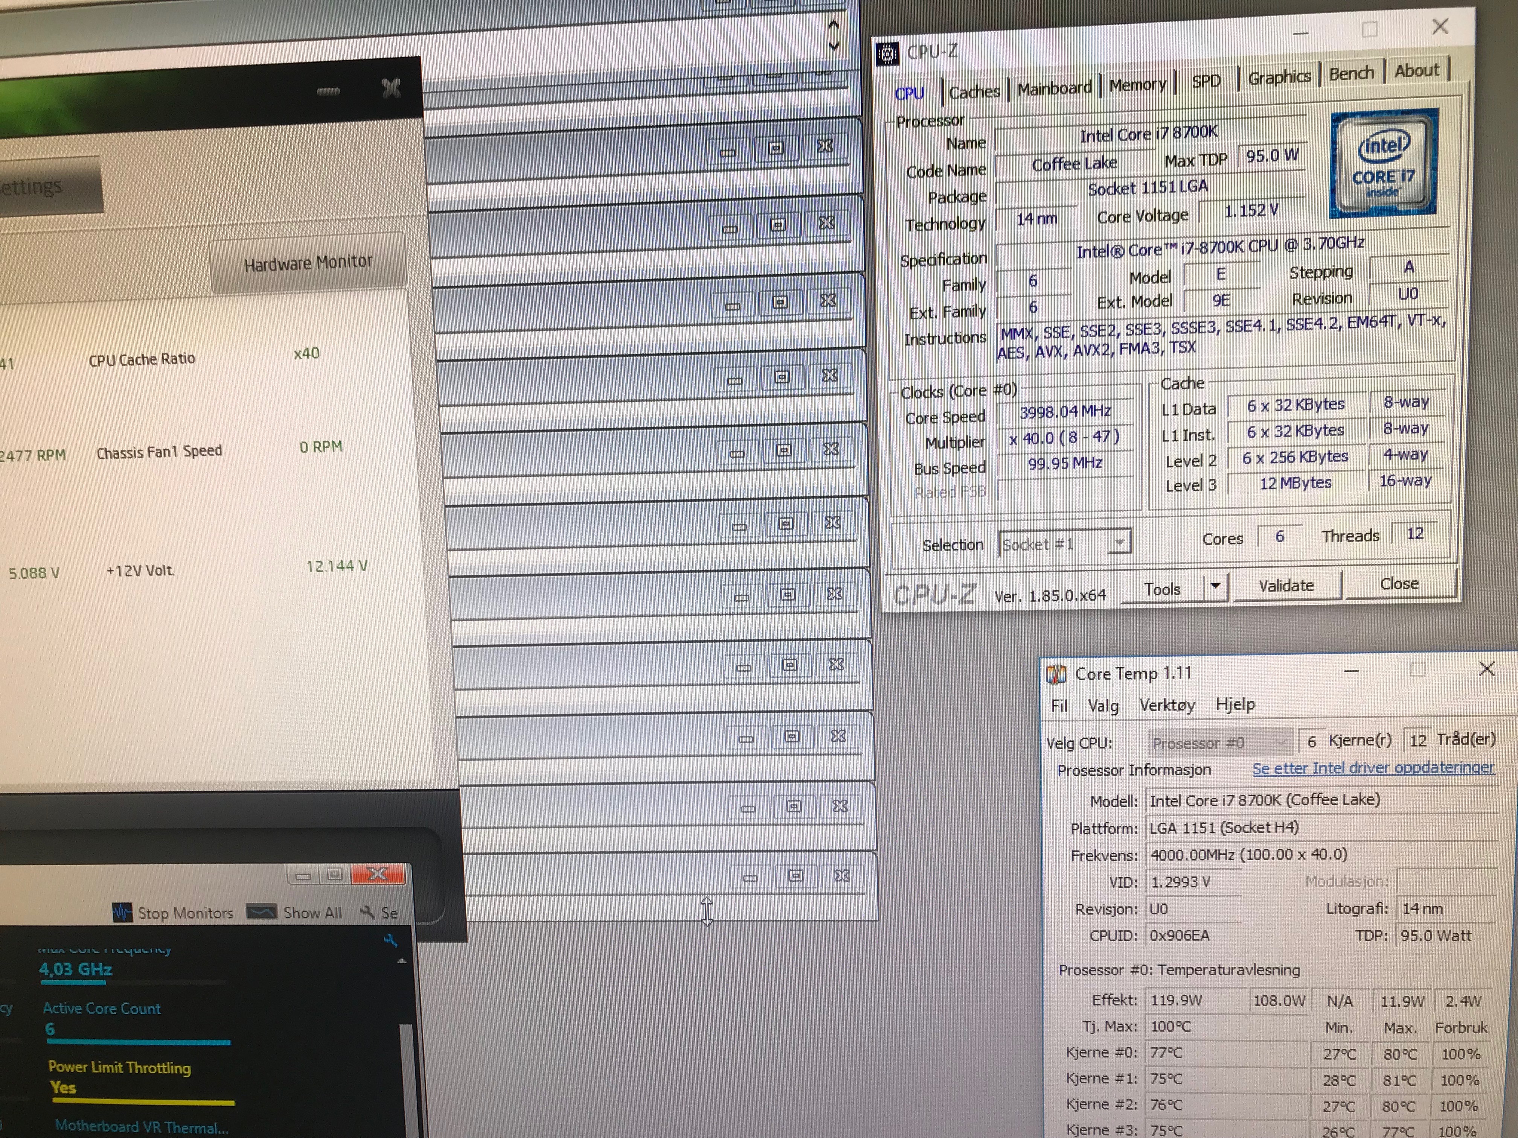Click the Hardware Monitor tab
Image resolution: width=1518 pixels, height=1138 pixels.
click(x=308, y=263)
